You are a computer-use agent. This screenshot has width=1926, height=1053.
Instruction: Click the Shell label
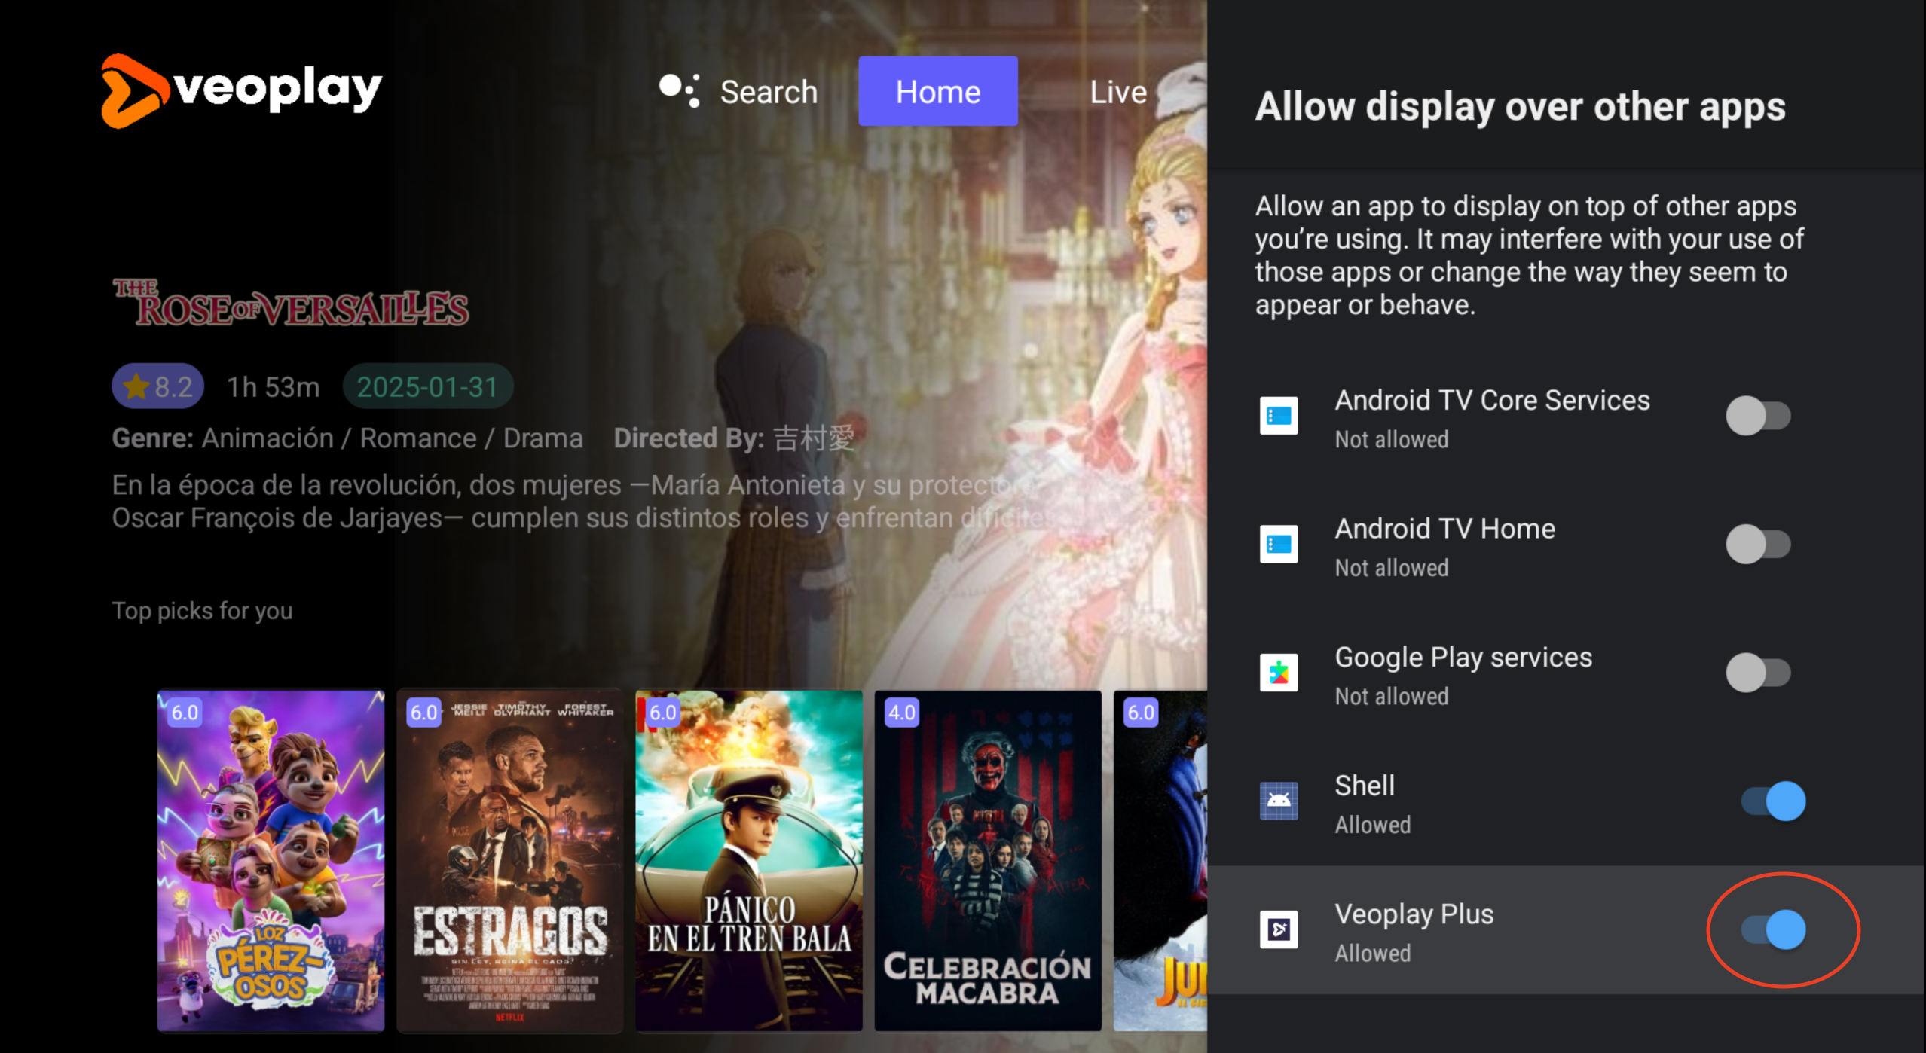tap(1365, 786)
